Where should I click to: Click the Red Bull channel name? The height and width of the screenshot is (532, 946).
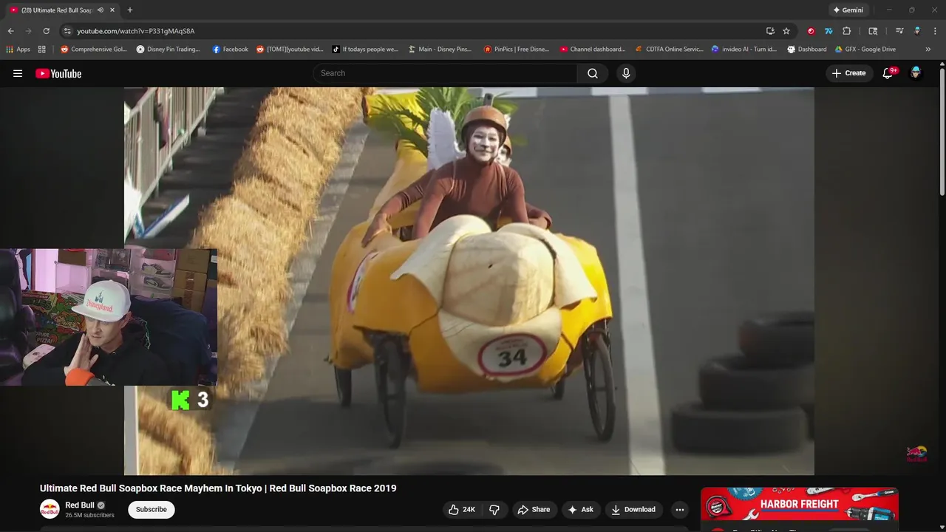tap(80, 505)
